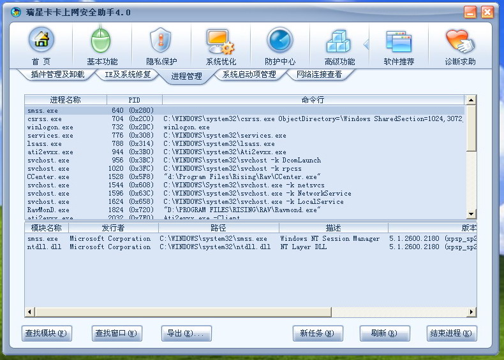Select svchost.exe with PID 1544
The width and height of the screenshot is (504, 360).
point(244,185)
